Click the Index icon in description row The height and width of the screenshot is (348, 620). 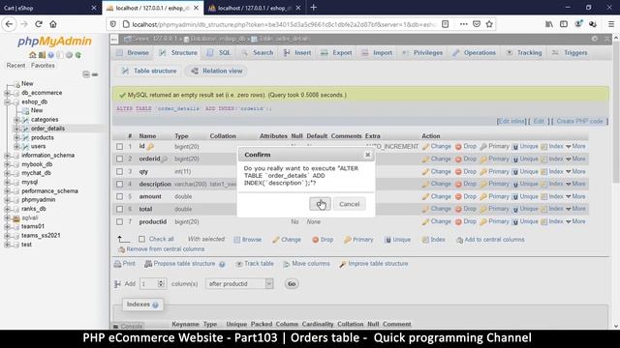[x=544, y=184]
